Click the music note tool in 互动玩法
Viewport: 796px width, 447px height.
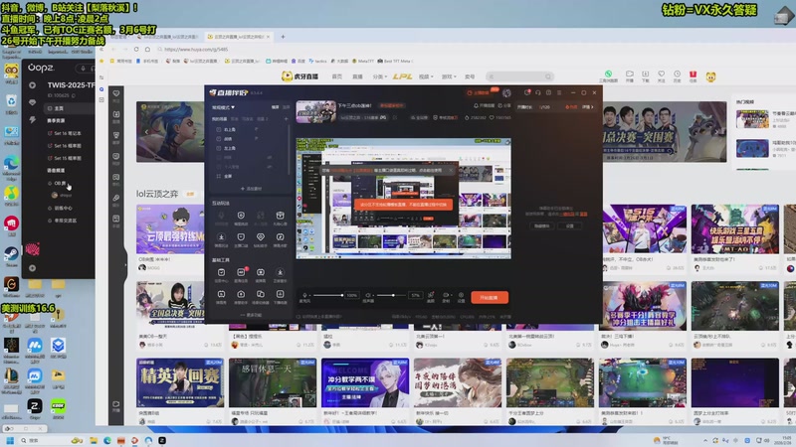(280, 237)
